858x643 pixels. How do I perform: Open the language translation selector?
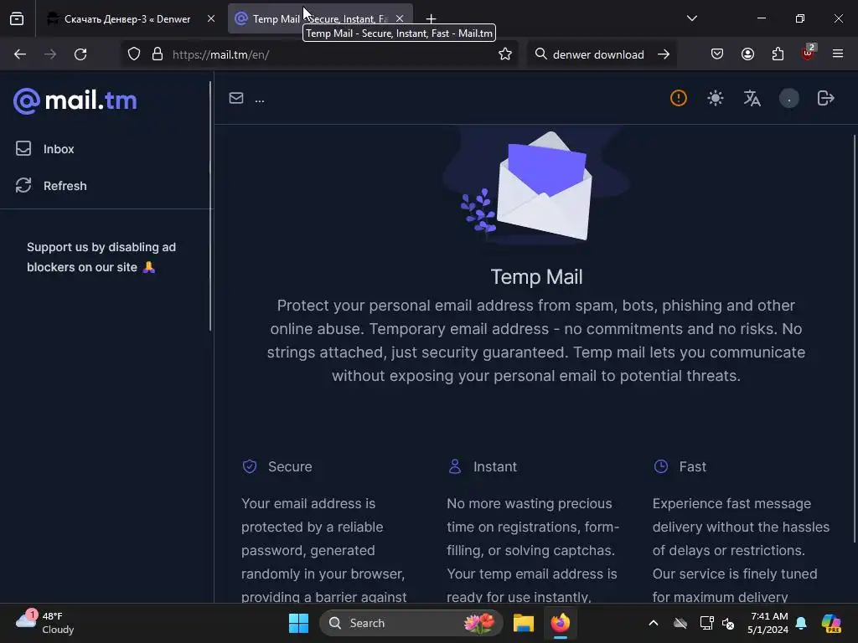[x=752, y=99]
